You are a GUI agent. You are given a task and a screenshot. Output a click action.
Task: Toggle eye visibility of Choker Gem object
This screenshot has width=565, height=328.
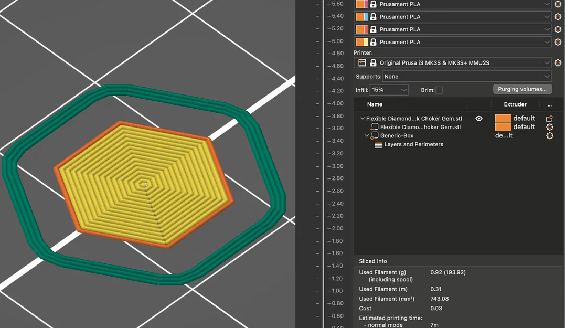click(x=479, y=118)
